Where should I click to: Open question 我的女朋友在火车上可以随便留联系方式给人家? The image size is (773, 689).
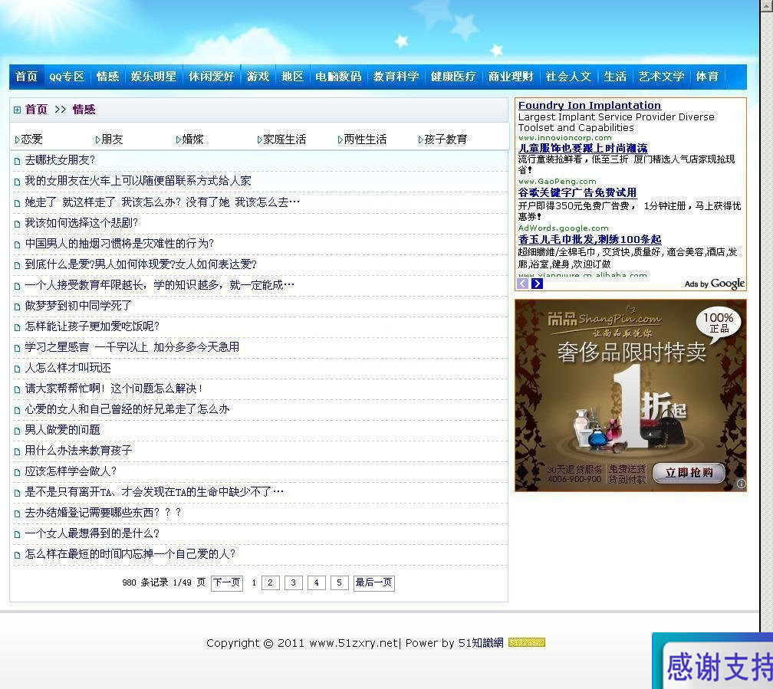[138, 181]
